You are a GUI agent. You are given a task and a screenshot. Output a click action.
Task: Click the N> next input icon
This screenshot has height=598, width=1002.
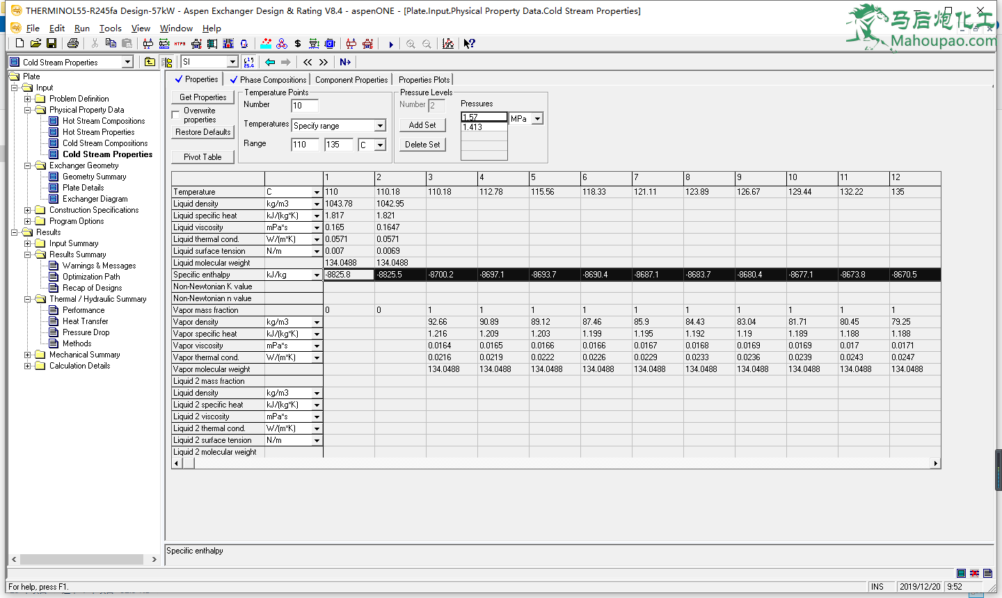pos(345,62)
